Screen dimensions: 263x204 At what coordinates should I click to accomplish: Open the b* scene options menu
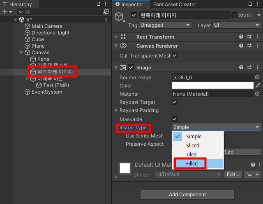coord(106,20)
